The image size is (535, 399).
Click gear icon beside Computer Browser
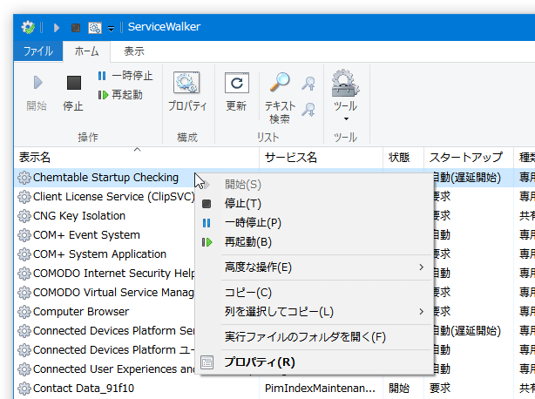24,312
